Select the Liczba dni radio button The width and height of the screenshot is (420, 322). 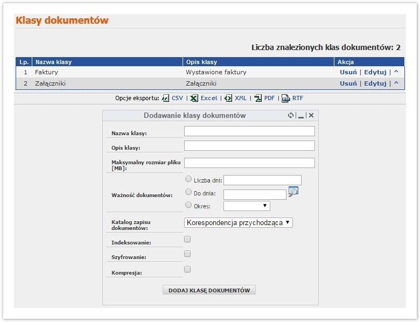coord(188,179)
